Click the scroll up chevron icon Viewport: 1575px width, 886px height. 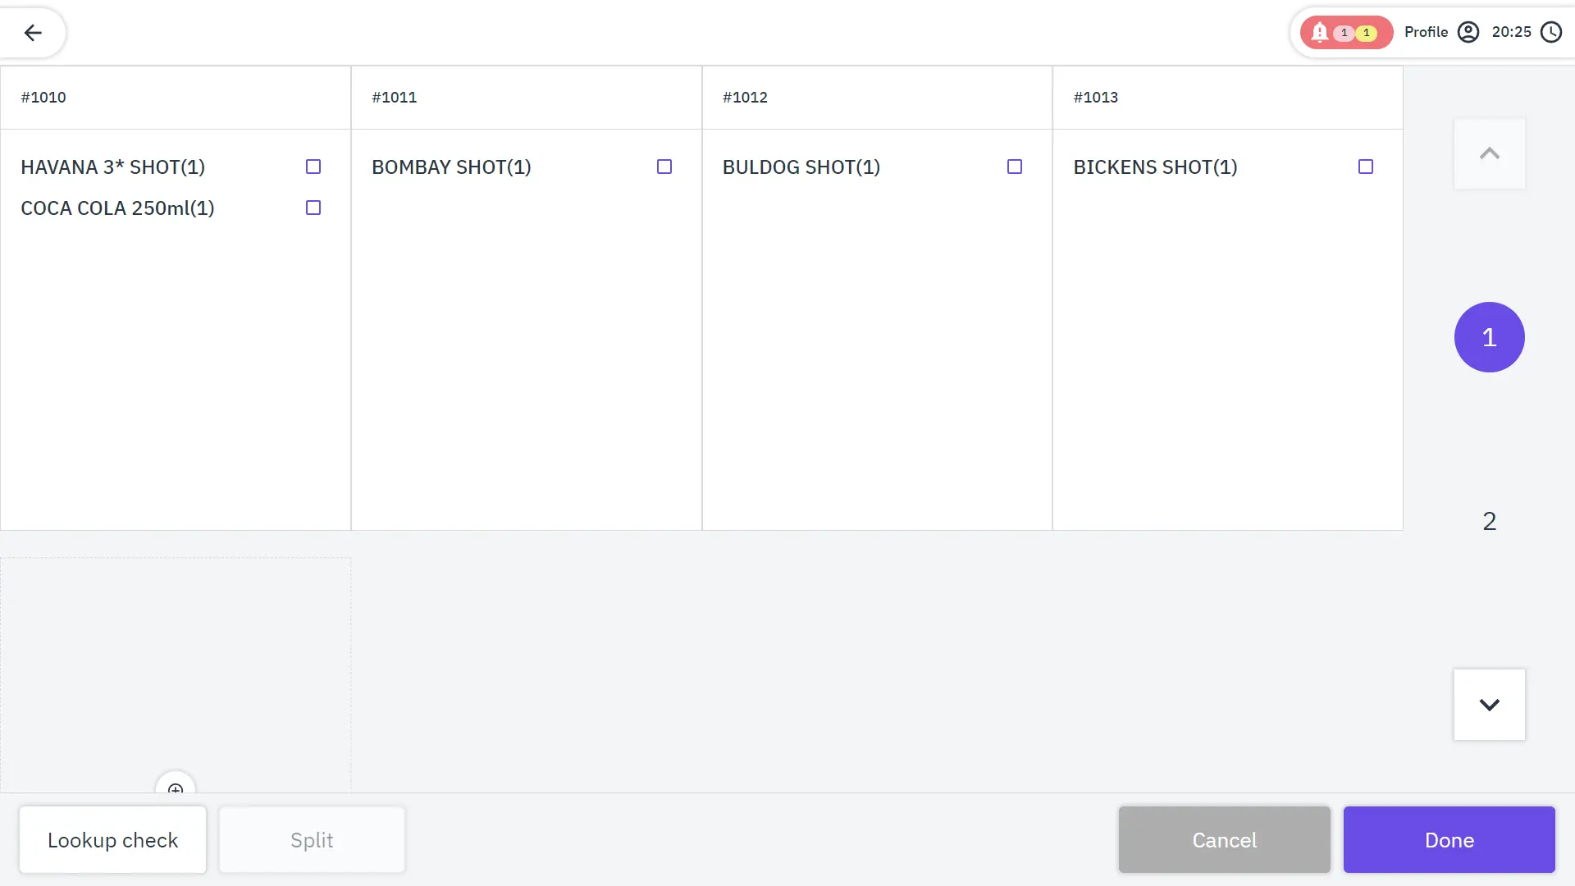(x=1490, y=153)
